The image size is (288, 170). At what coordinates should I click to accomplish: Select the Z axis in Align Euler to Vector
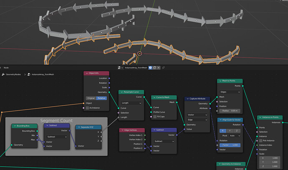(x=237, y=131)
